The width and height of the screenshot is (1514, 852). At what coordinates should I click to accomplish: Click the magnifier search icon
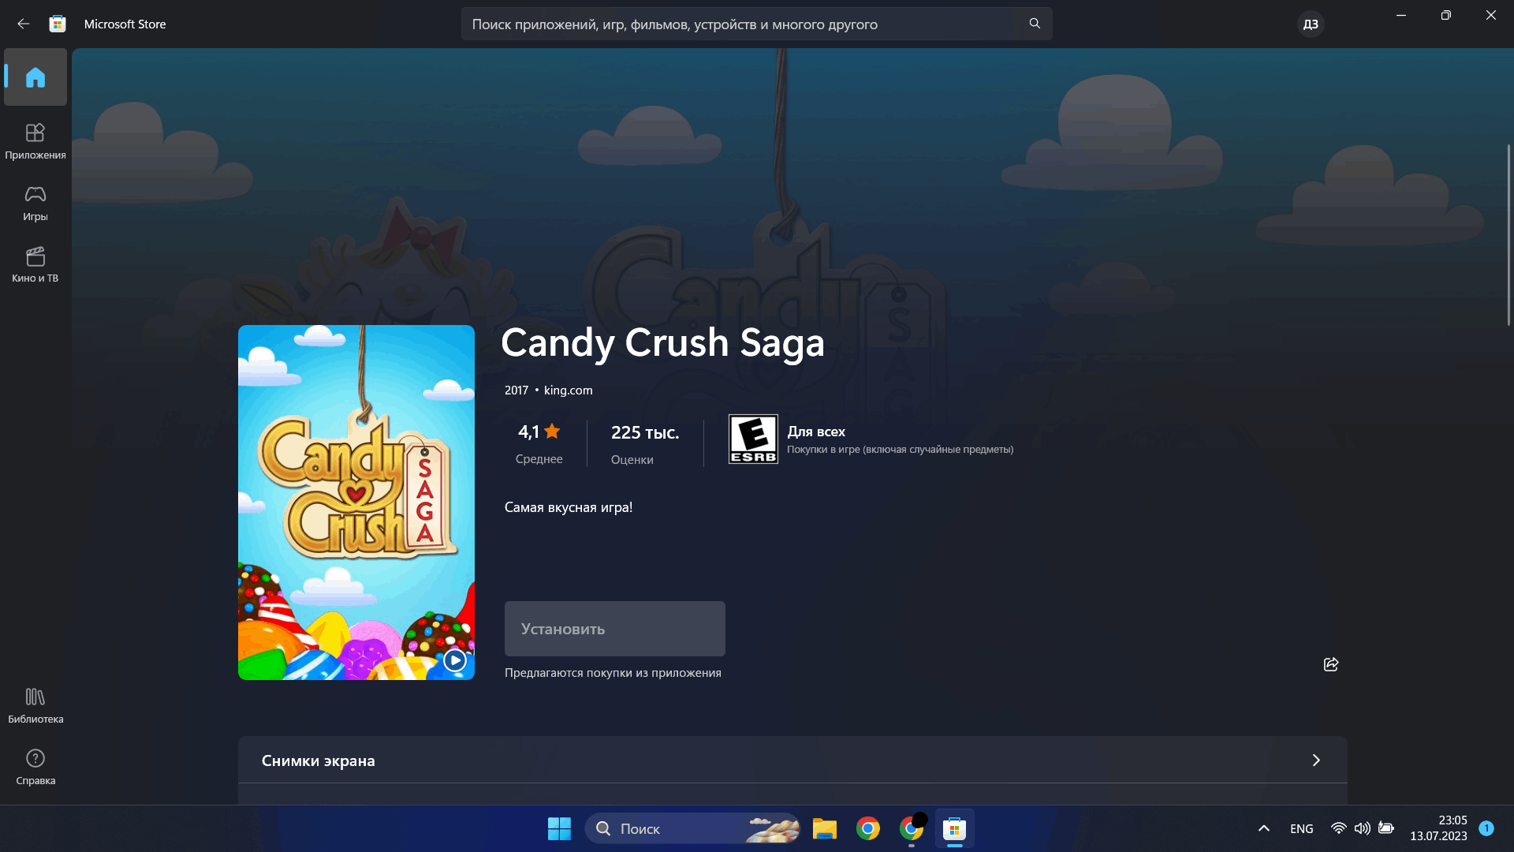1035,24
